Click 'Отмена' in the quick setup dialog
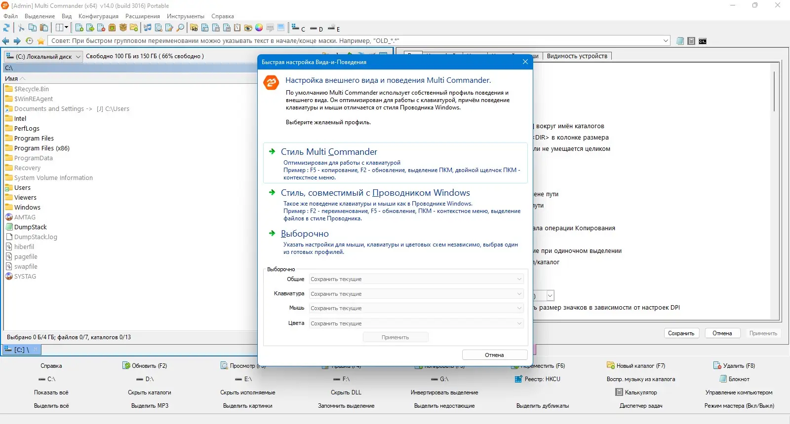The height and width of the screenshot is (424, 790). point(495,355)
